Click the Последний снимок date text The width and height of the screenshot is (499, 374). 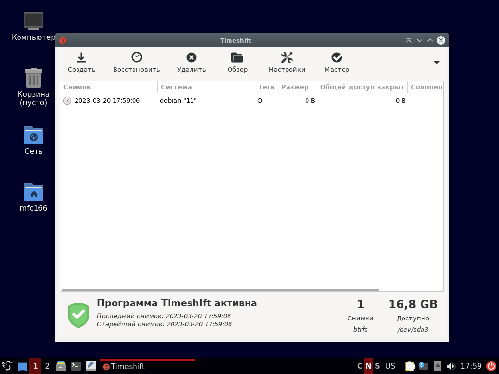click(x=164, y=316)
